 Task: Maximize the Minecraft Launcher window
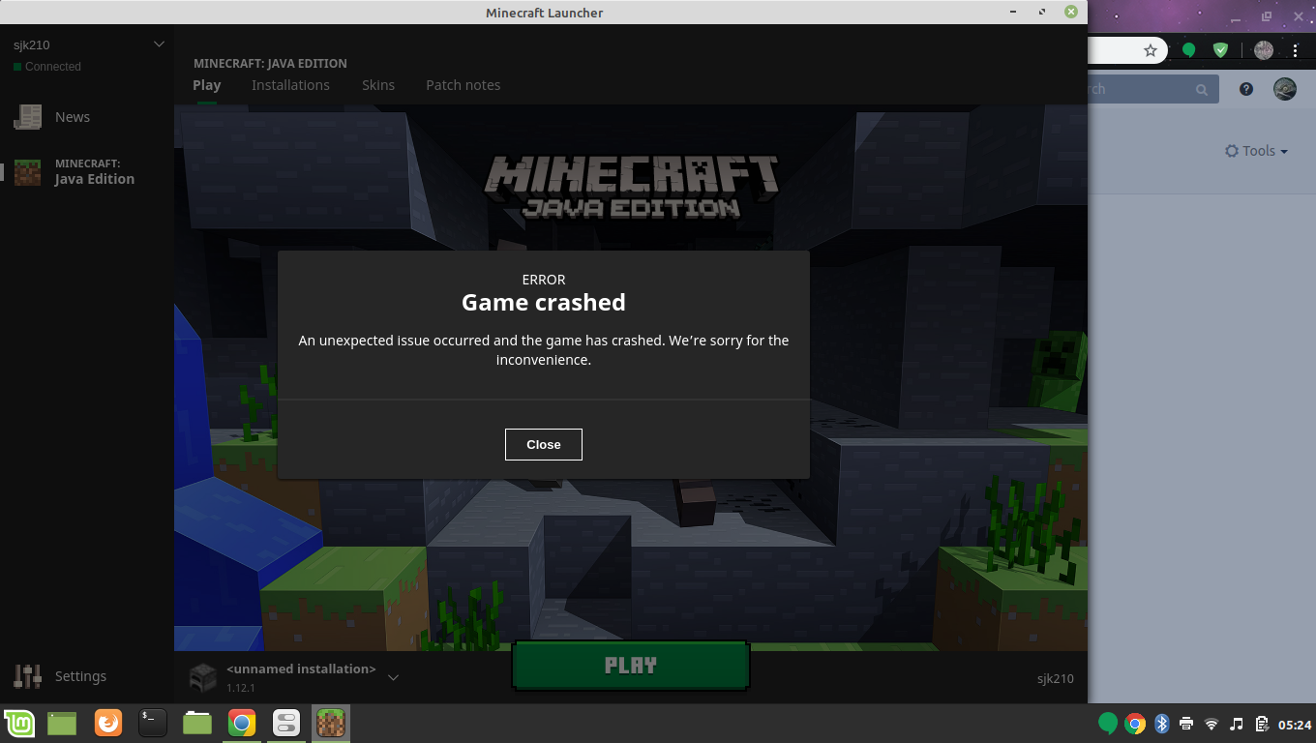pos(1042,13)
